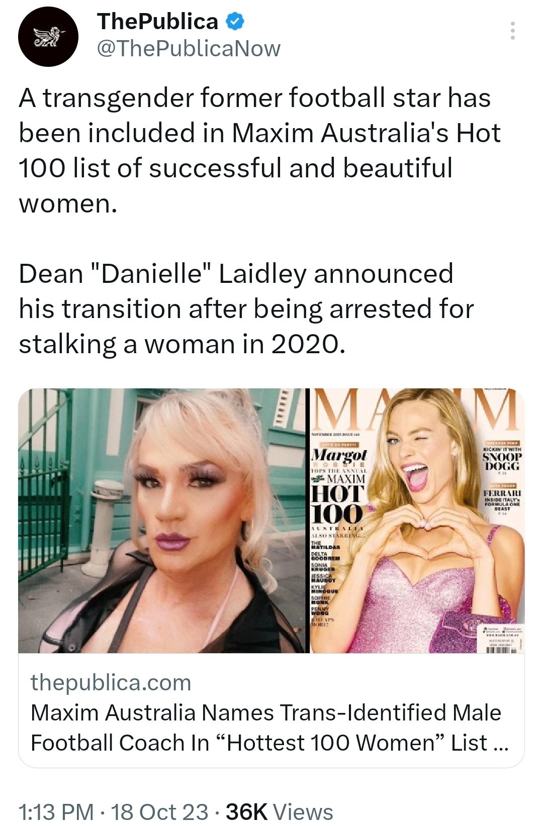Click the Margot name text on the cover
This screenshot has width=543, height=826.
(339, 455)
